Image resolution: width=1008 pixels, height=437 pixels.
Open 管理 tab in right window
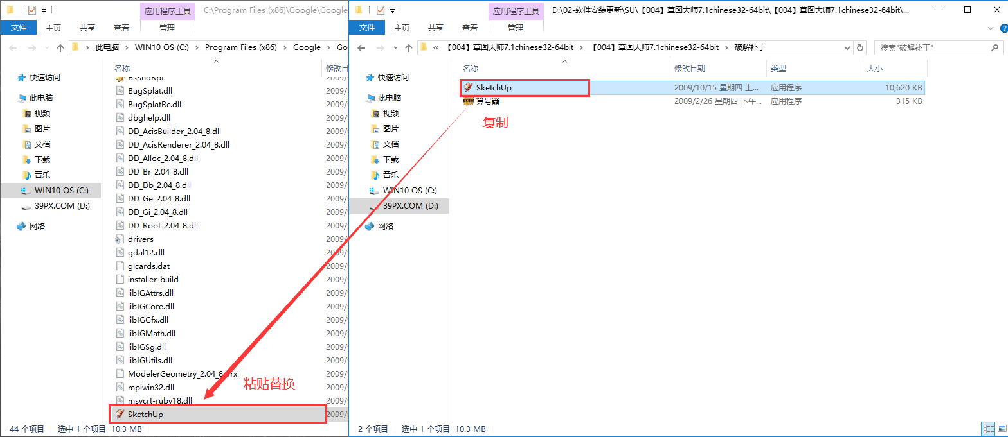[x=516, y=28]
